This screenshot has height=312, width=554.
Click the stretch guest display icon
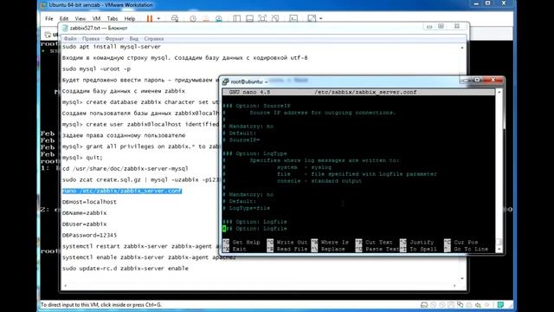coord(312,18)
